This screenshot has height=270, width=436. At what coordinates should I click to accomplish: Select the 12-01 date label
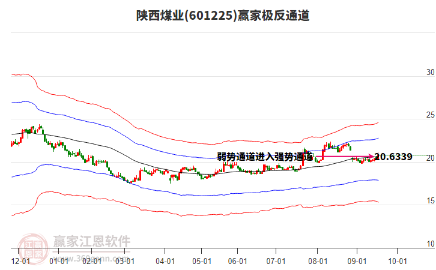20,262
